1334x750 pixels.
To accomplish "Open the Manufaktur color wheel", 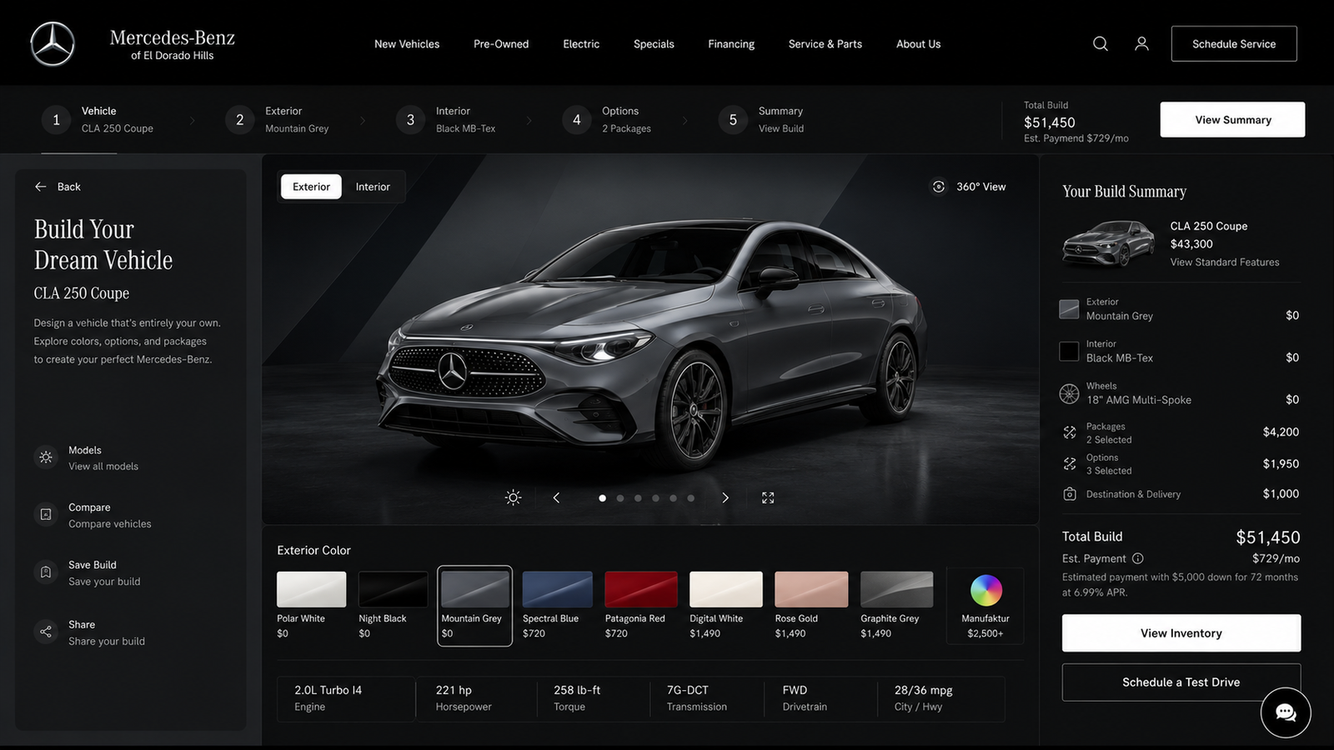I will (985, 591).
